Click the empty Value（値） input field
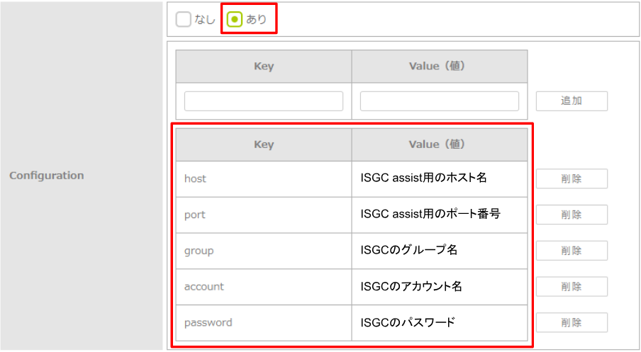The height and width of the screenshot is (352, 641). click(x=439, y=101)
